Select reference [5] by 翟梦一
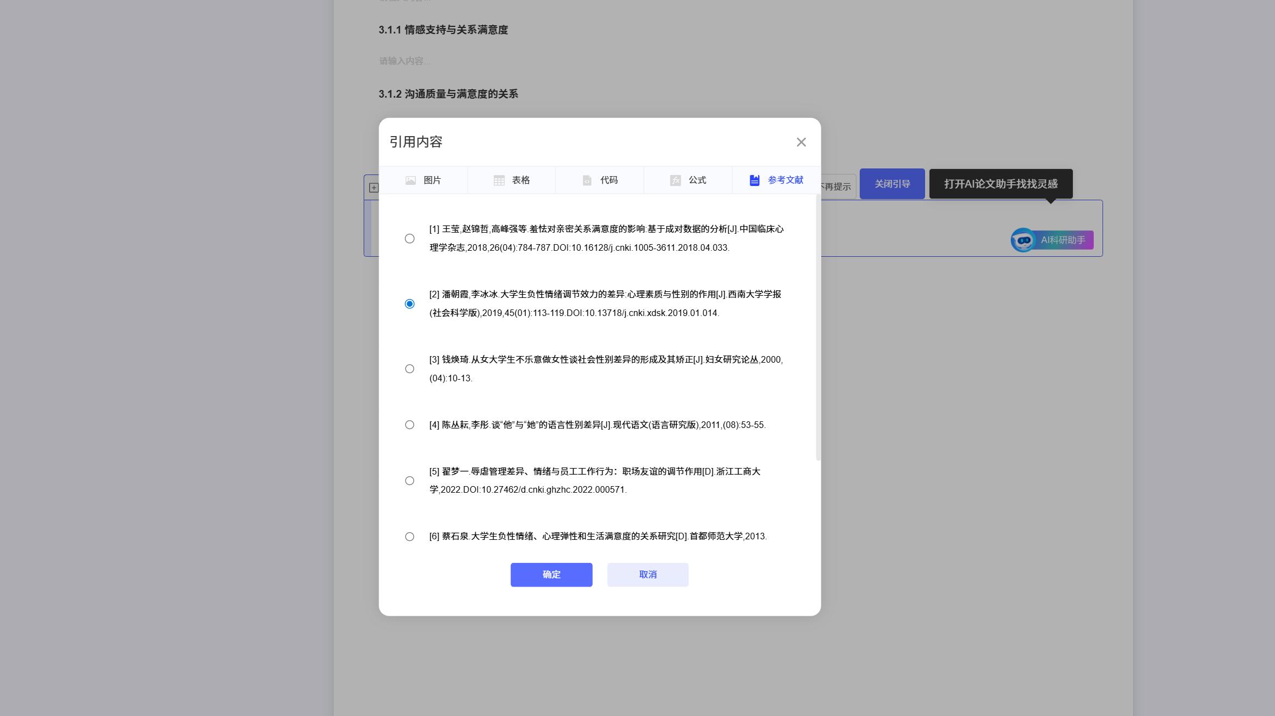1275x716 pixels. [409, 481]
